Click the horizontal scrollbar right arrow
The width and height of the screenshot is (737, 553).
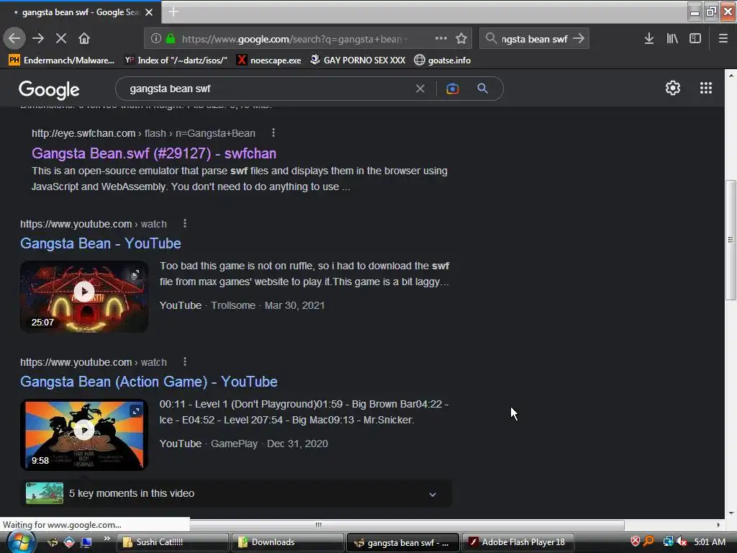coord(719,525)
